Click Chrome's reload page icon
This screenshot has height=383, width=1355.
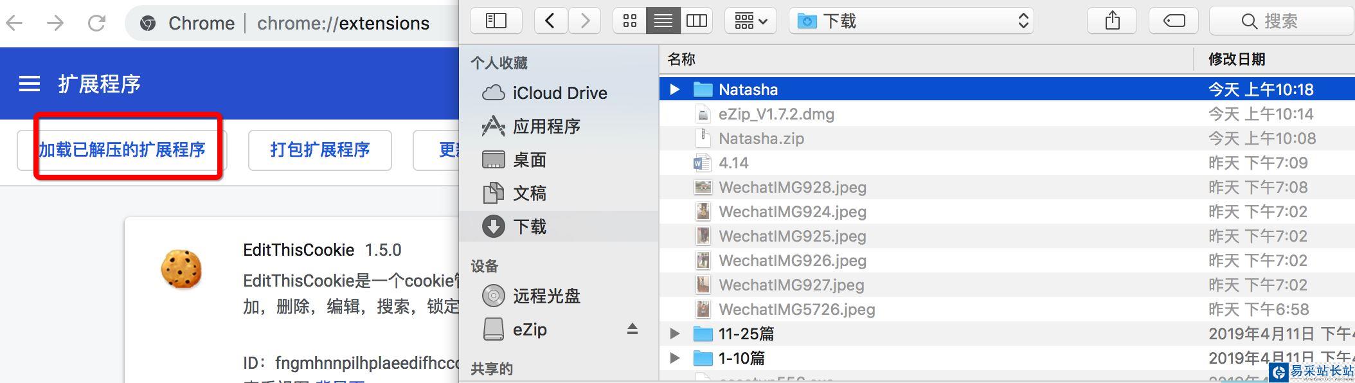click(97, 24)
